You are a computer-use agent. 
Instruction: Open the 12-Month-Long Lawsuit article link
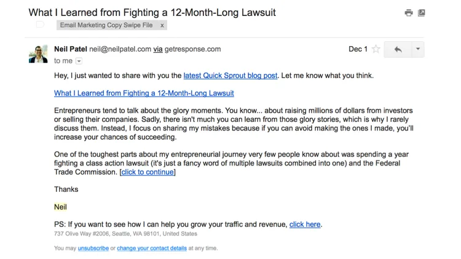point(148,93)
